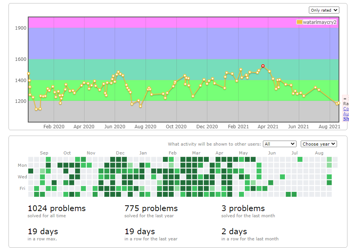Screen dimensions: 349x250
Task: Click the Sep month label on the heatmap
Action: point(44,153)
